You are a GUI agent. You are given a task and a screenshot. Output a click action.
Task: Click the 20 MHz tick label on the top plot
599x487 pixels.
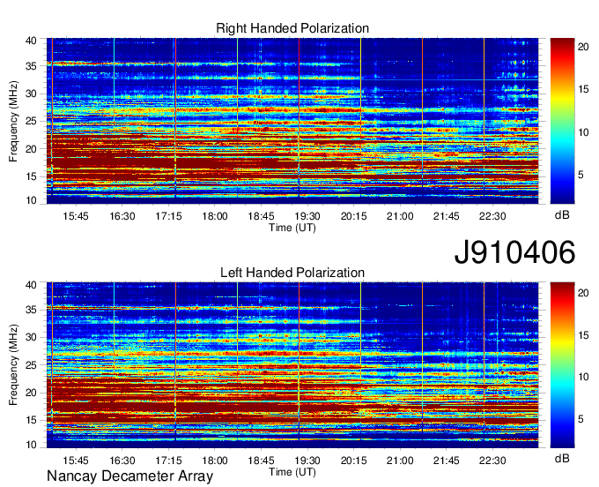tap(31, 149)
